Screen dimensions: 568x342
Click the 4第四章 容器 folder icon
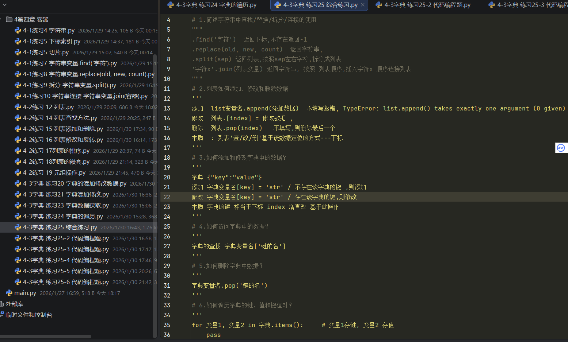(x=9, y=19)
